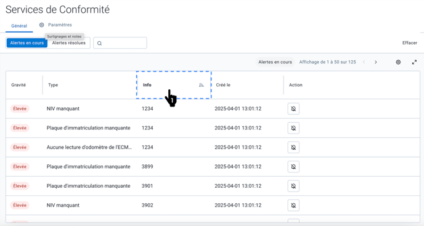Open the Général tab
Screen dimensions: 424x226
(x=19, y=26)
